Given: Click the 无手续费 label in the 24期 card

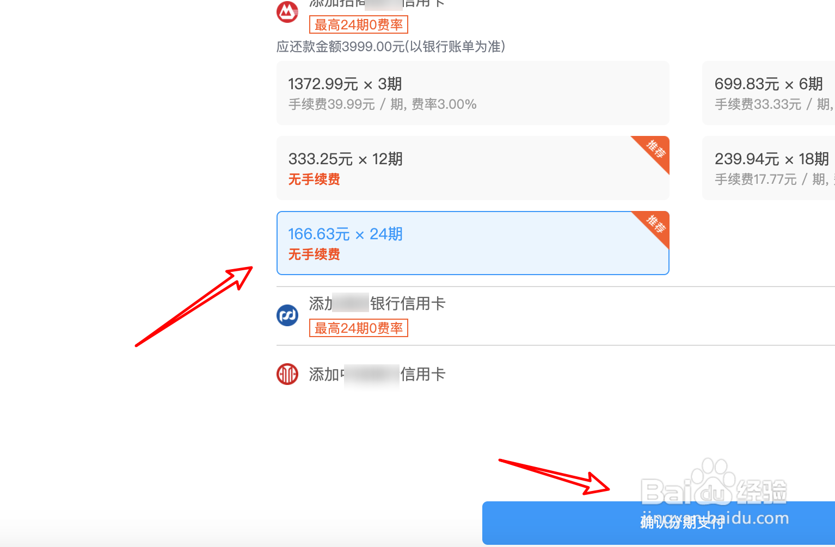Looking at the screenshot, I should tap(314, 254).
